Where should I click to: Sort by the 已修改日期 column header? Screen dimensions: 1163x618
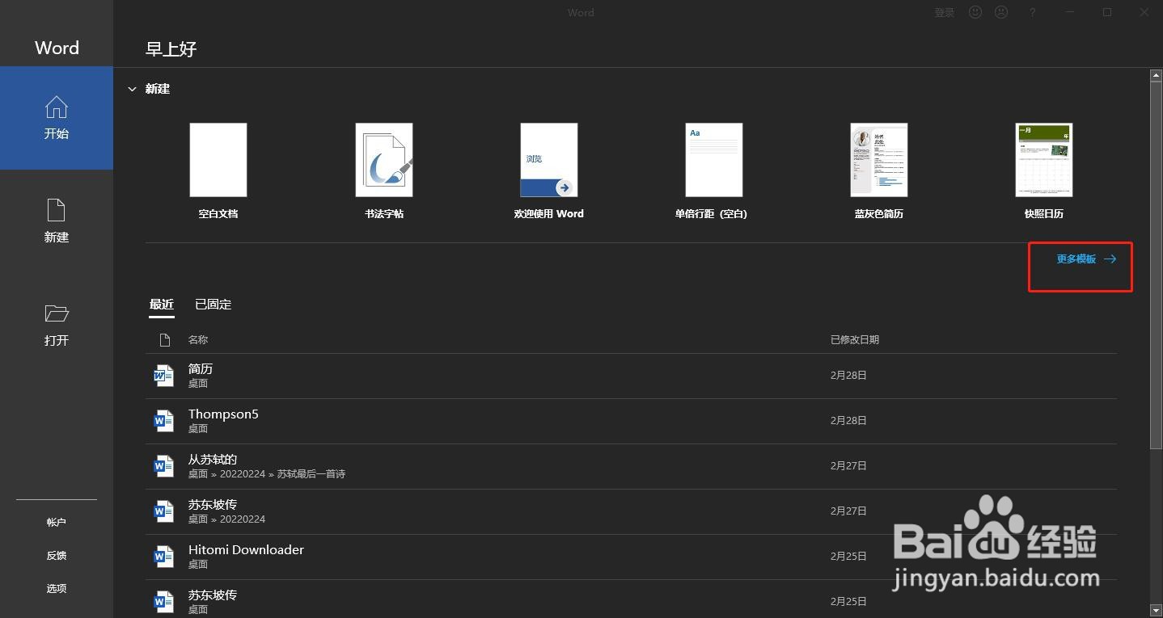point(855,340)
